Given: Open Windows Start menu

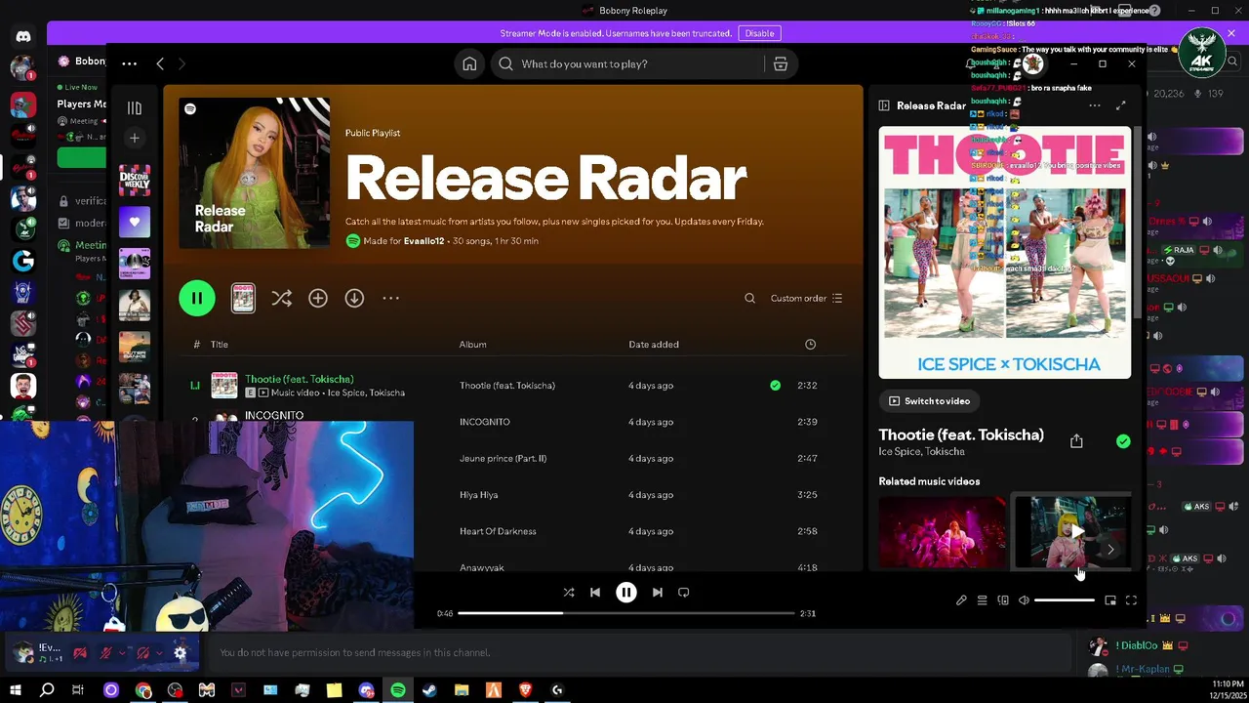Looking at the screenshot, I should [16, 690].
